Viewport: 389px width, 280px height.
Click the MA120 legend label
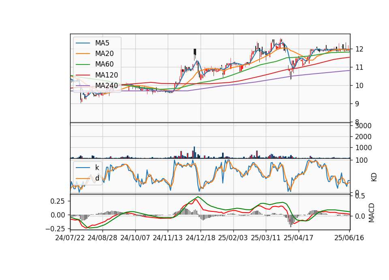tap(107, 75)
